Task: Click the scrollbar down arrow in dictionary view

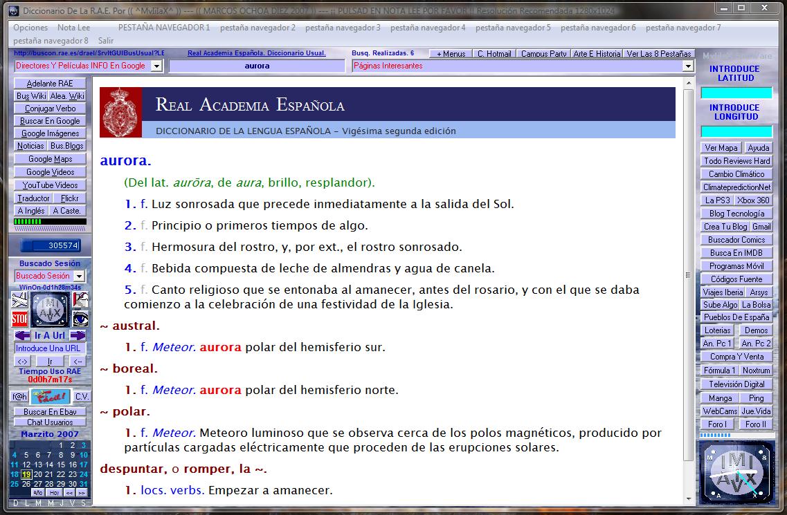Action: click(x=688, y=498)
